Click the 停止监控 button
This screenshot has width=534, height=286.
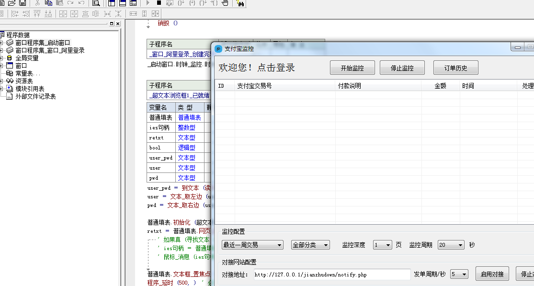(402, 68)
